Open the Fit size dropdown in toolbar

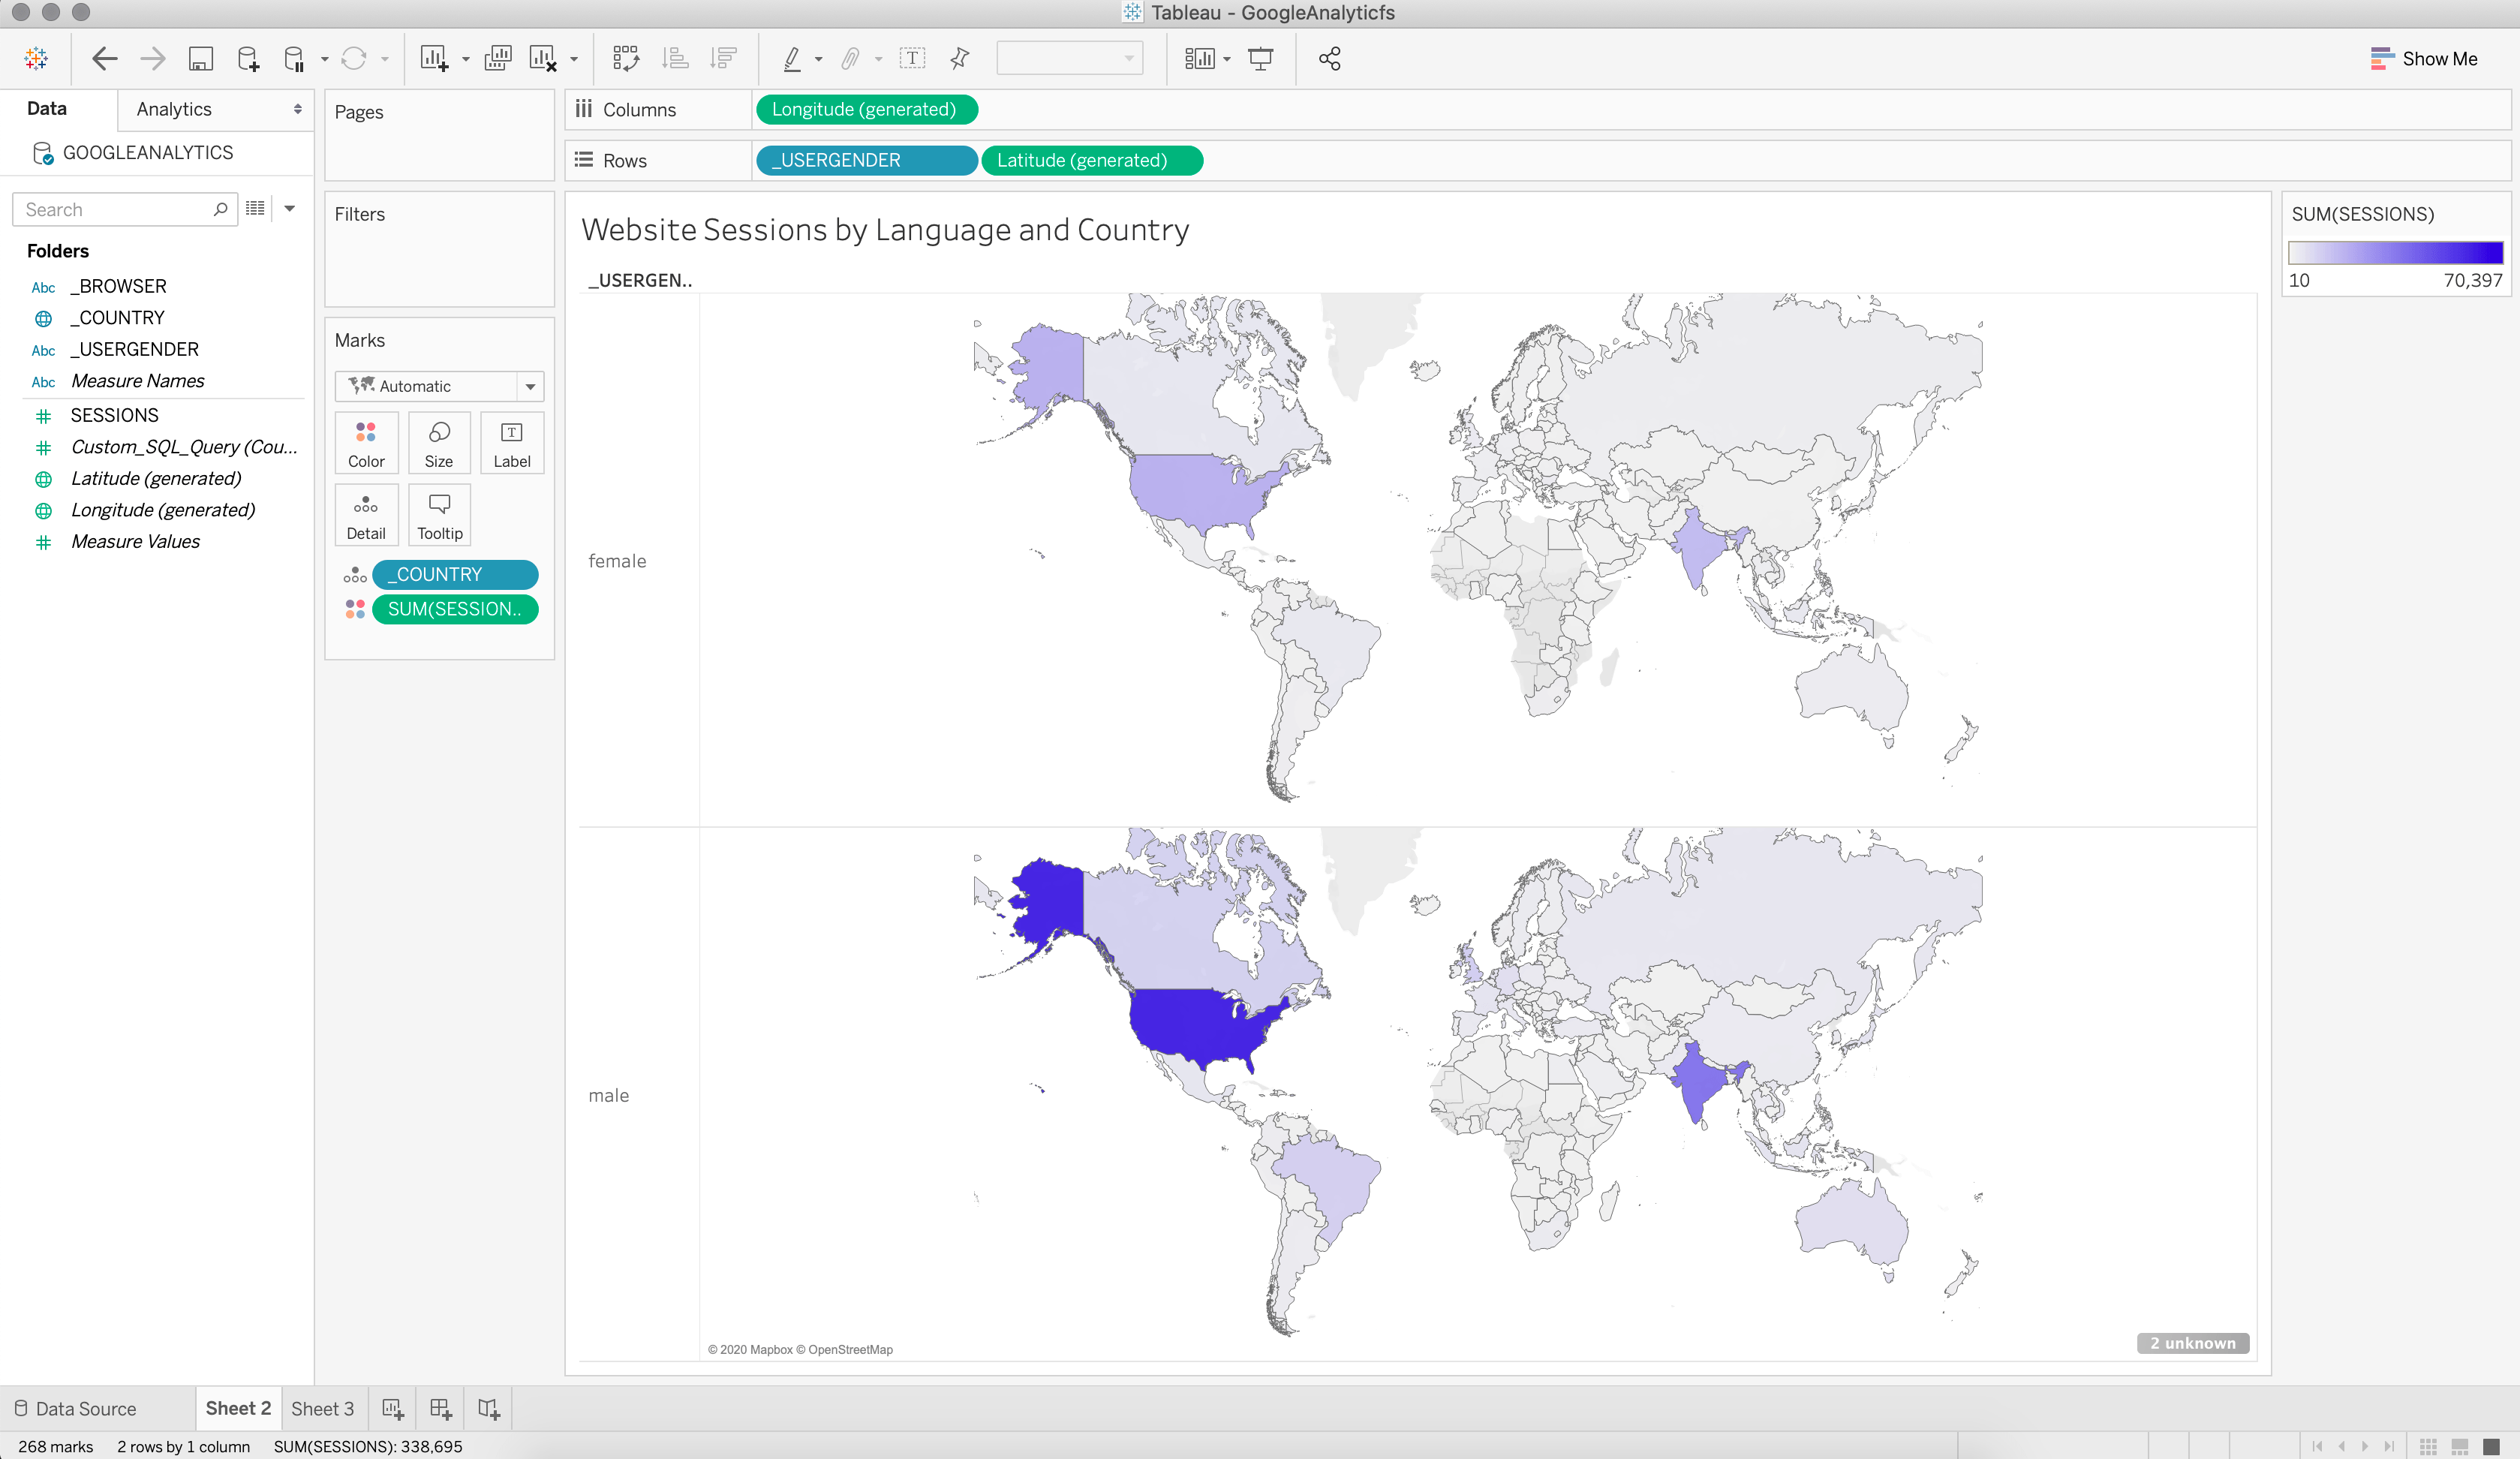coord(1069,59)
